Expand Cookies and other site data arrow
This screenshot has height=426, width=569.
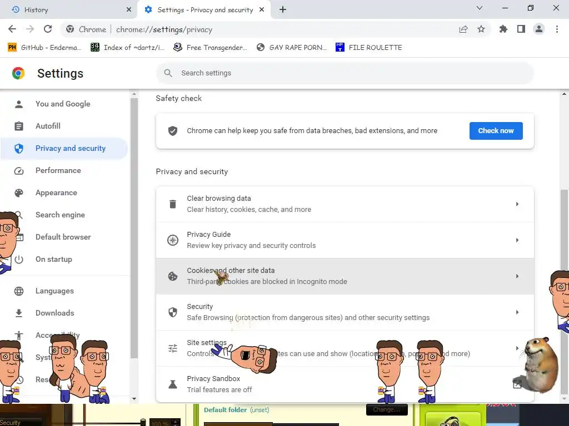(x=517, y=276)
